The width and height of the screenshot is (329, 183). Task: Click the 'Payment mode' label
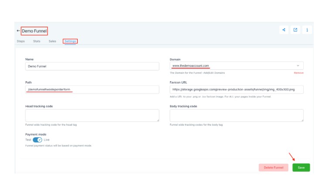click(36, 134)
